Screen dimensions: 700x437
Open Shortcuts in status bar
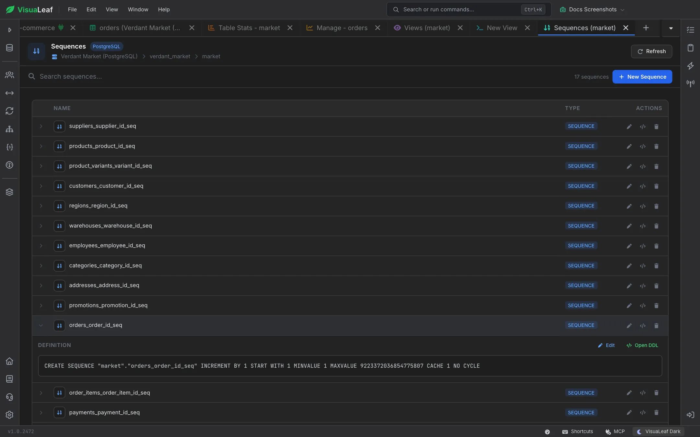tap(577, 431)
